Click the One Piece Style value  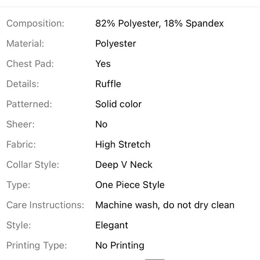point(130,185)
